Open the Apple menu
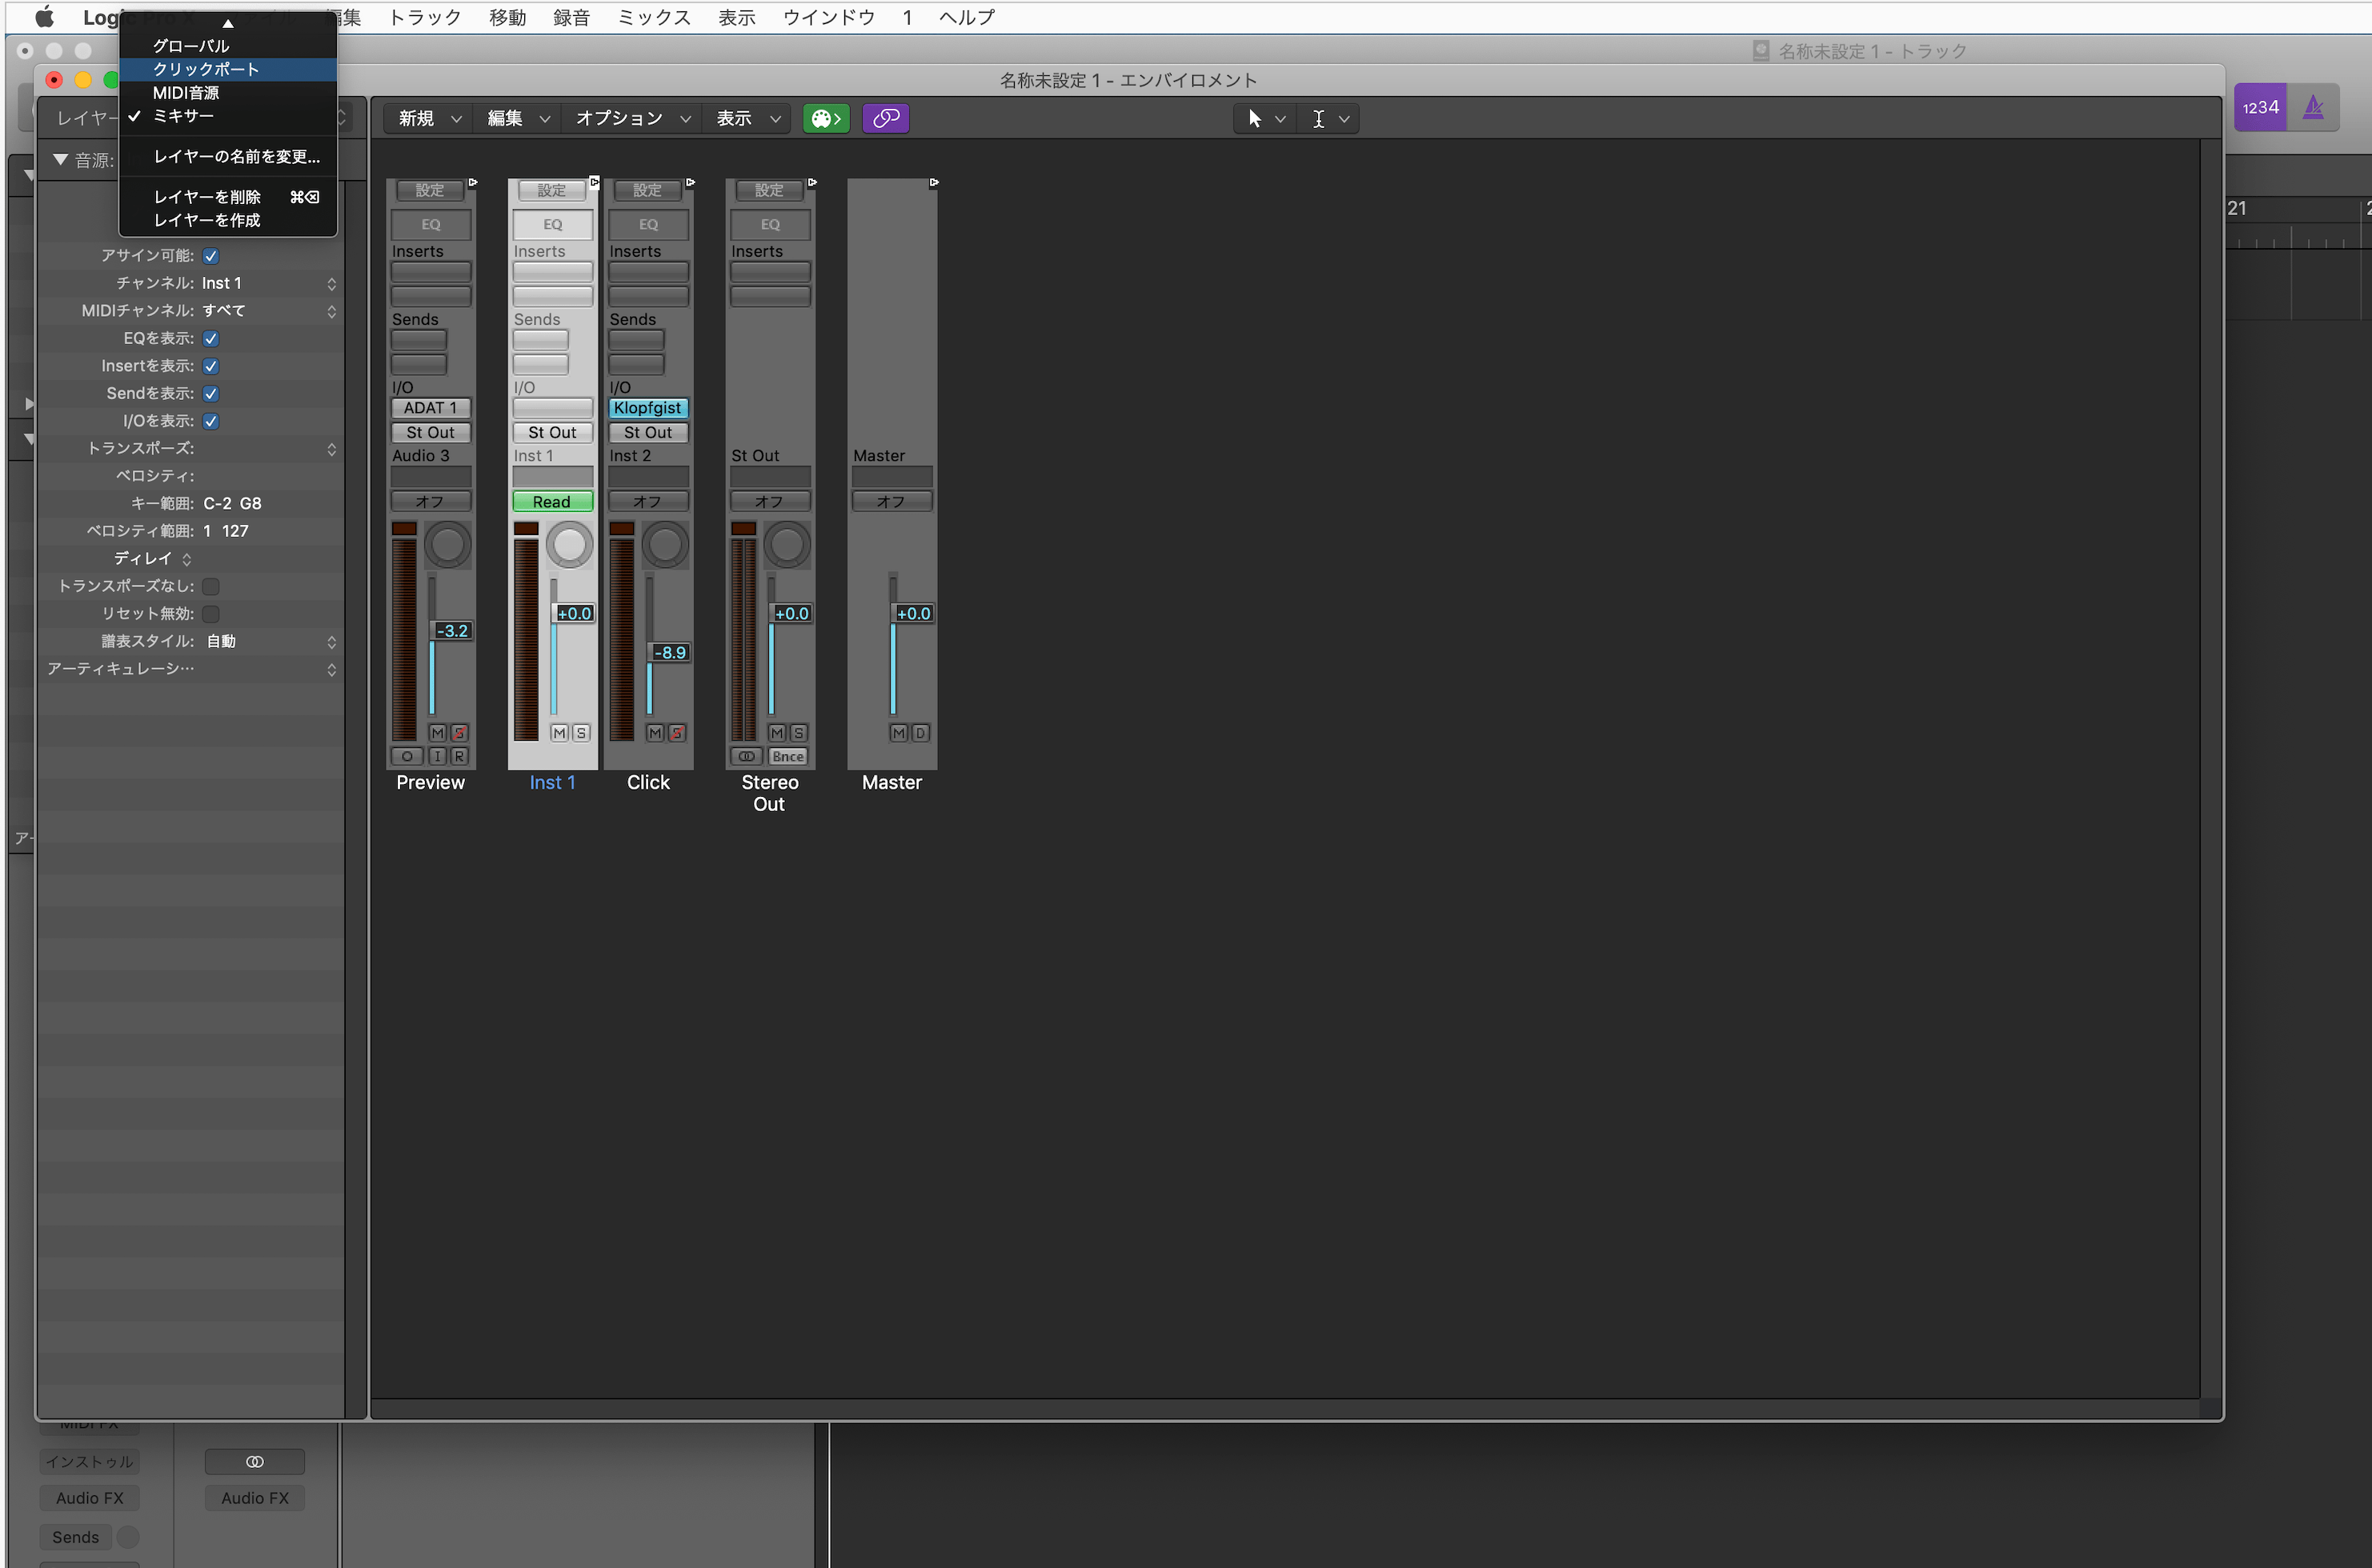 click(x=44, y=17)
